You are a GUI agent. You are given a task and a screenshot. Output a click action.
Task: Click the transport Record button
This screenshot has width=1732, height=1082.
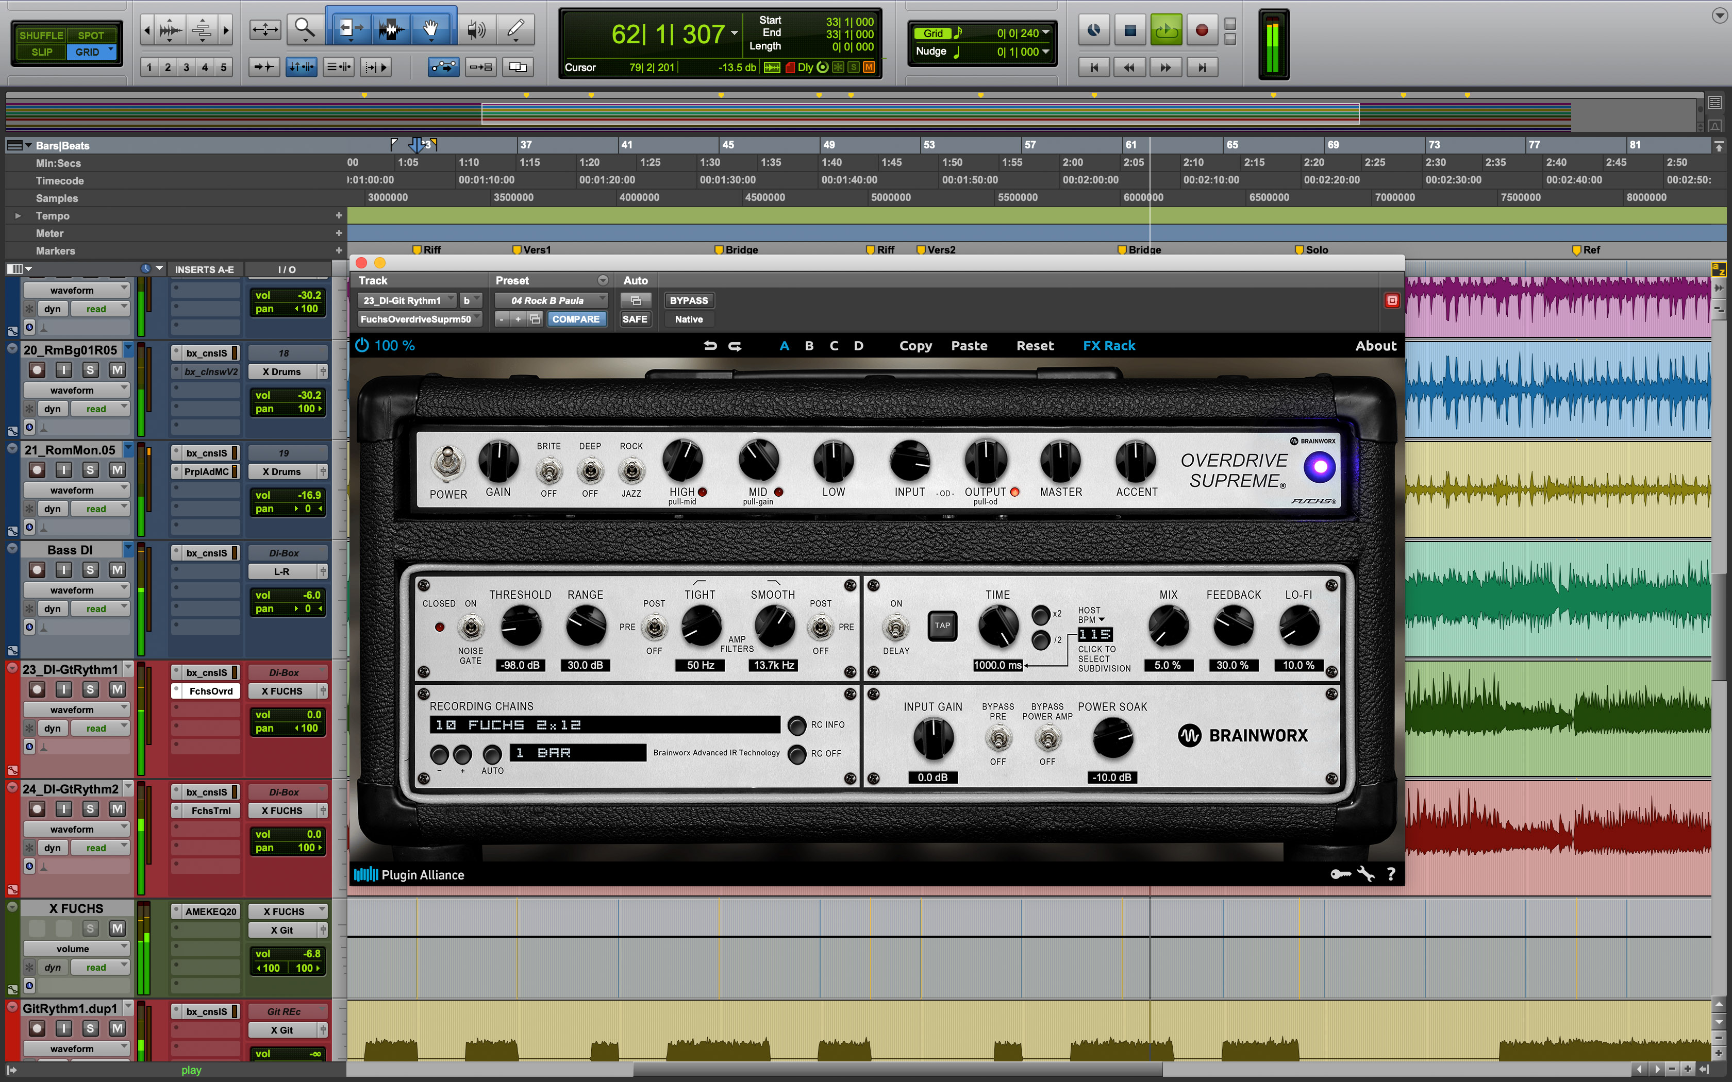(x=1202, y=30)
